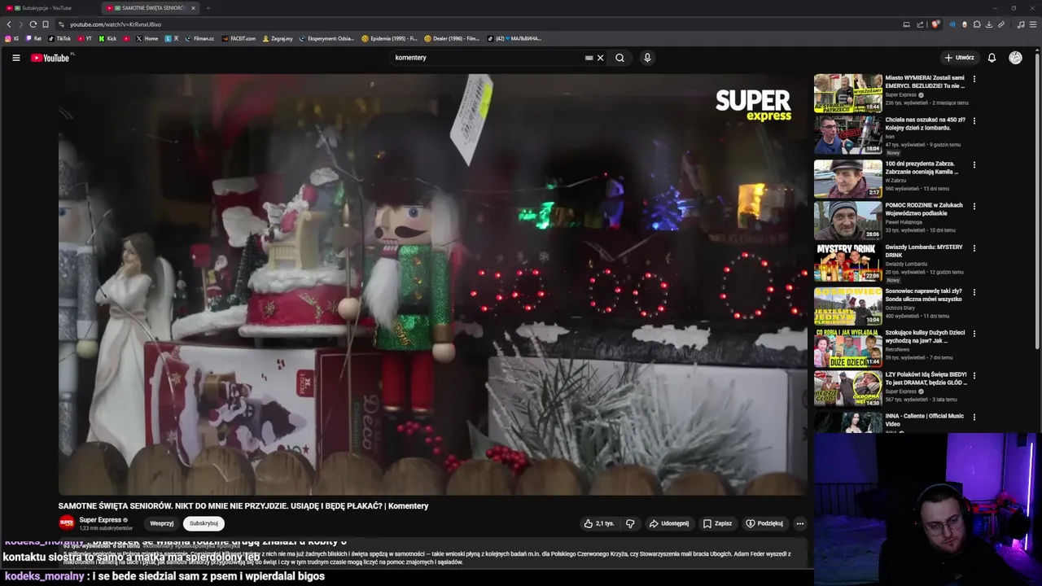Bookmark this page icon
The height and width of the screenshot is (586, 1042).
click(46, 24)
